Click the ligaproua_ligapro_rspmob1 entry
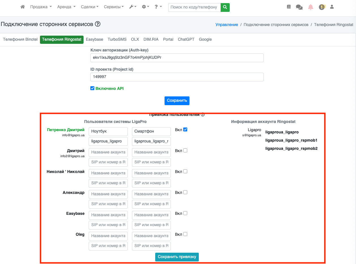356x264 pixels. (x=291, y=140)
